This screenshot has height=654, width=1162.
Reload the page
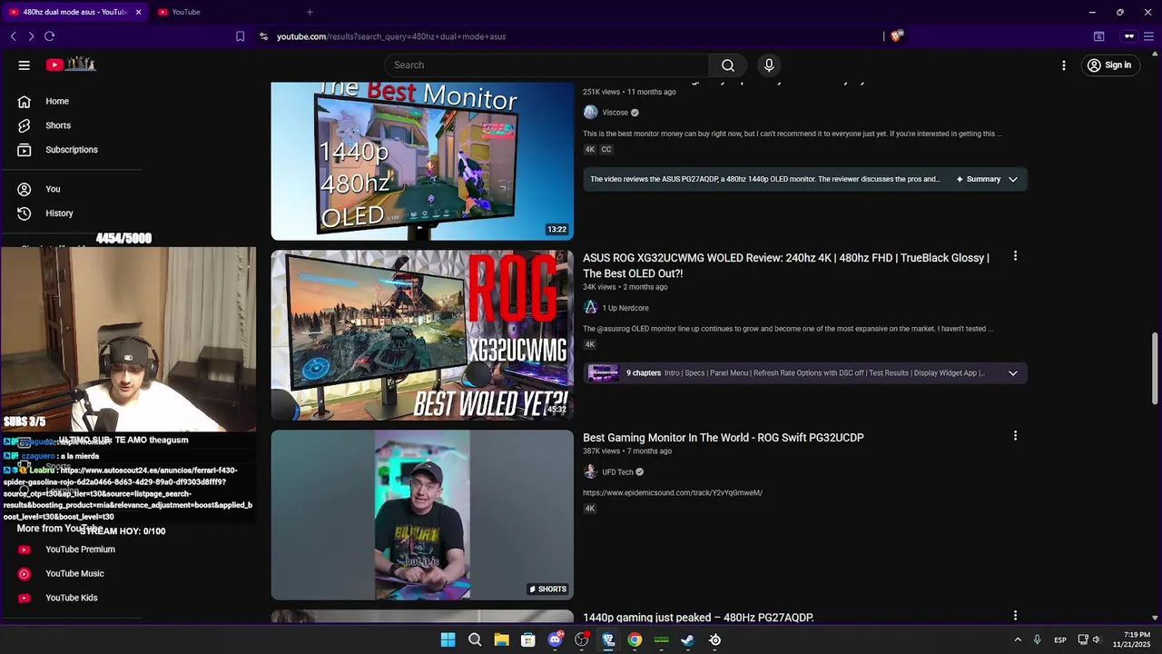49,36
